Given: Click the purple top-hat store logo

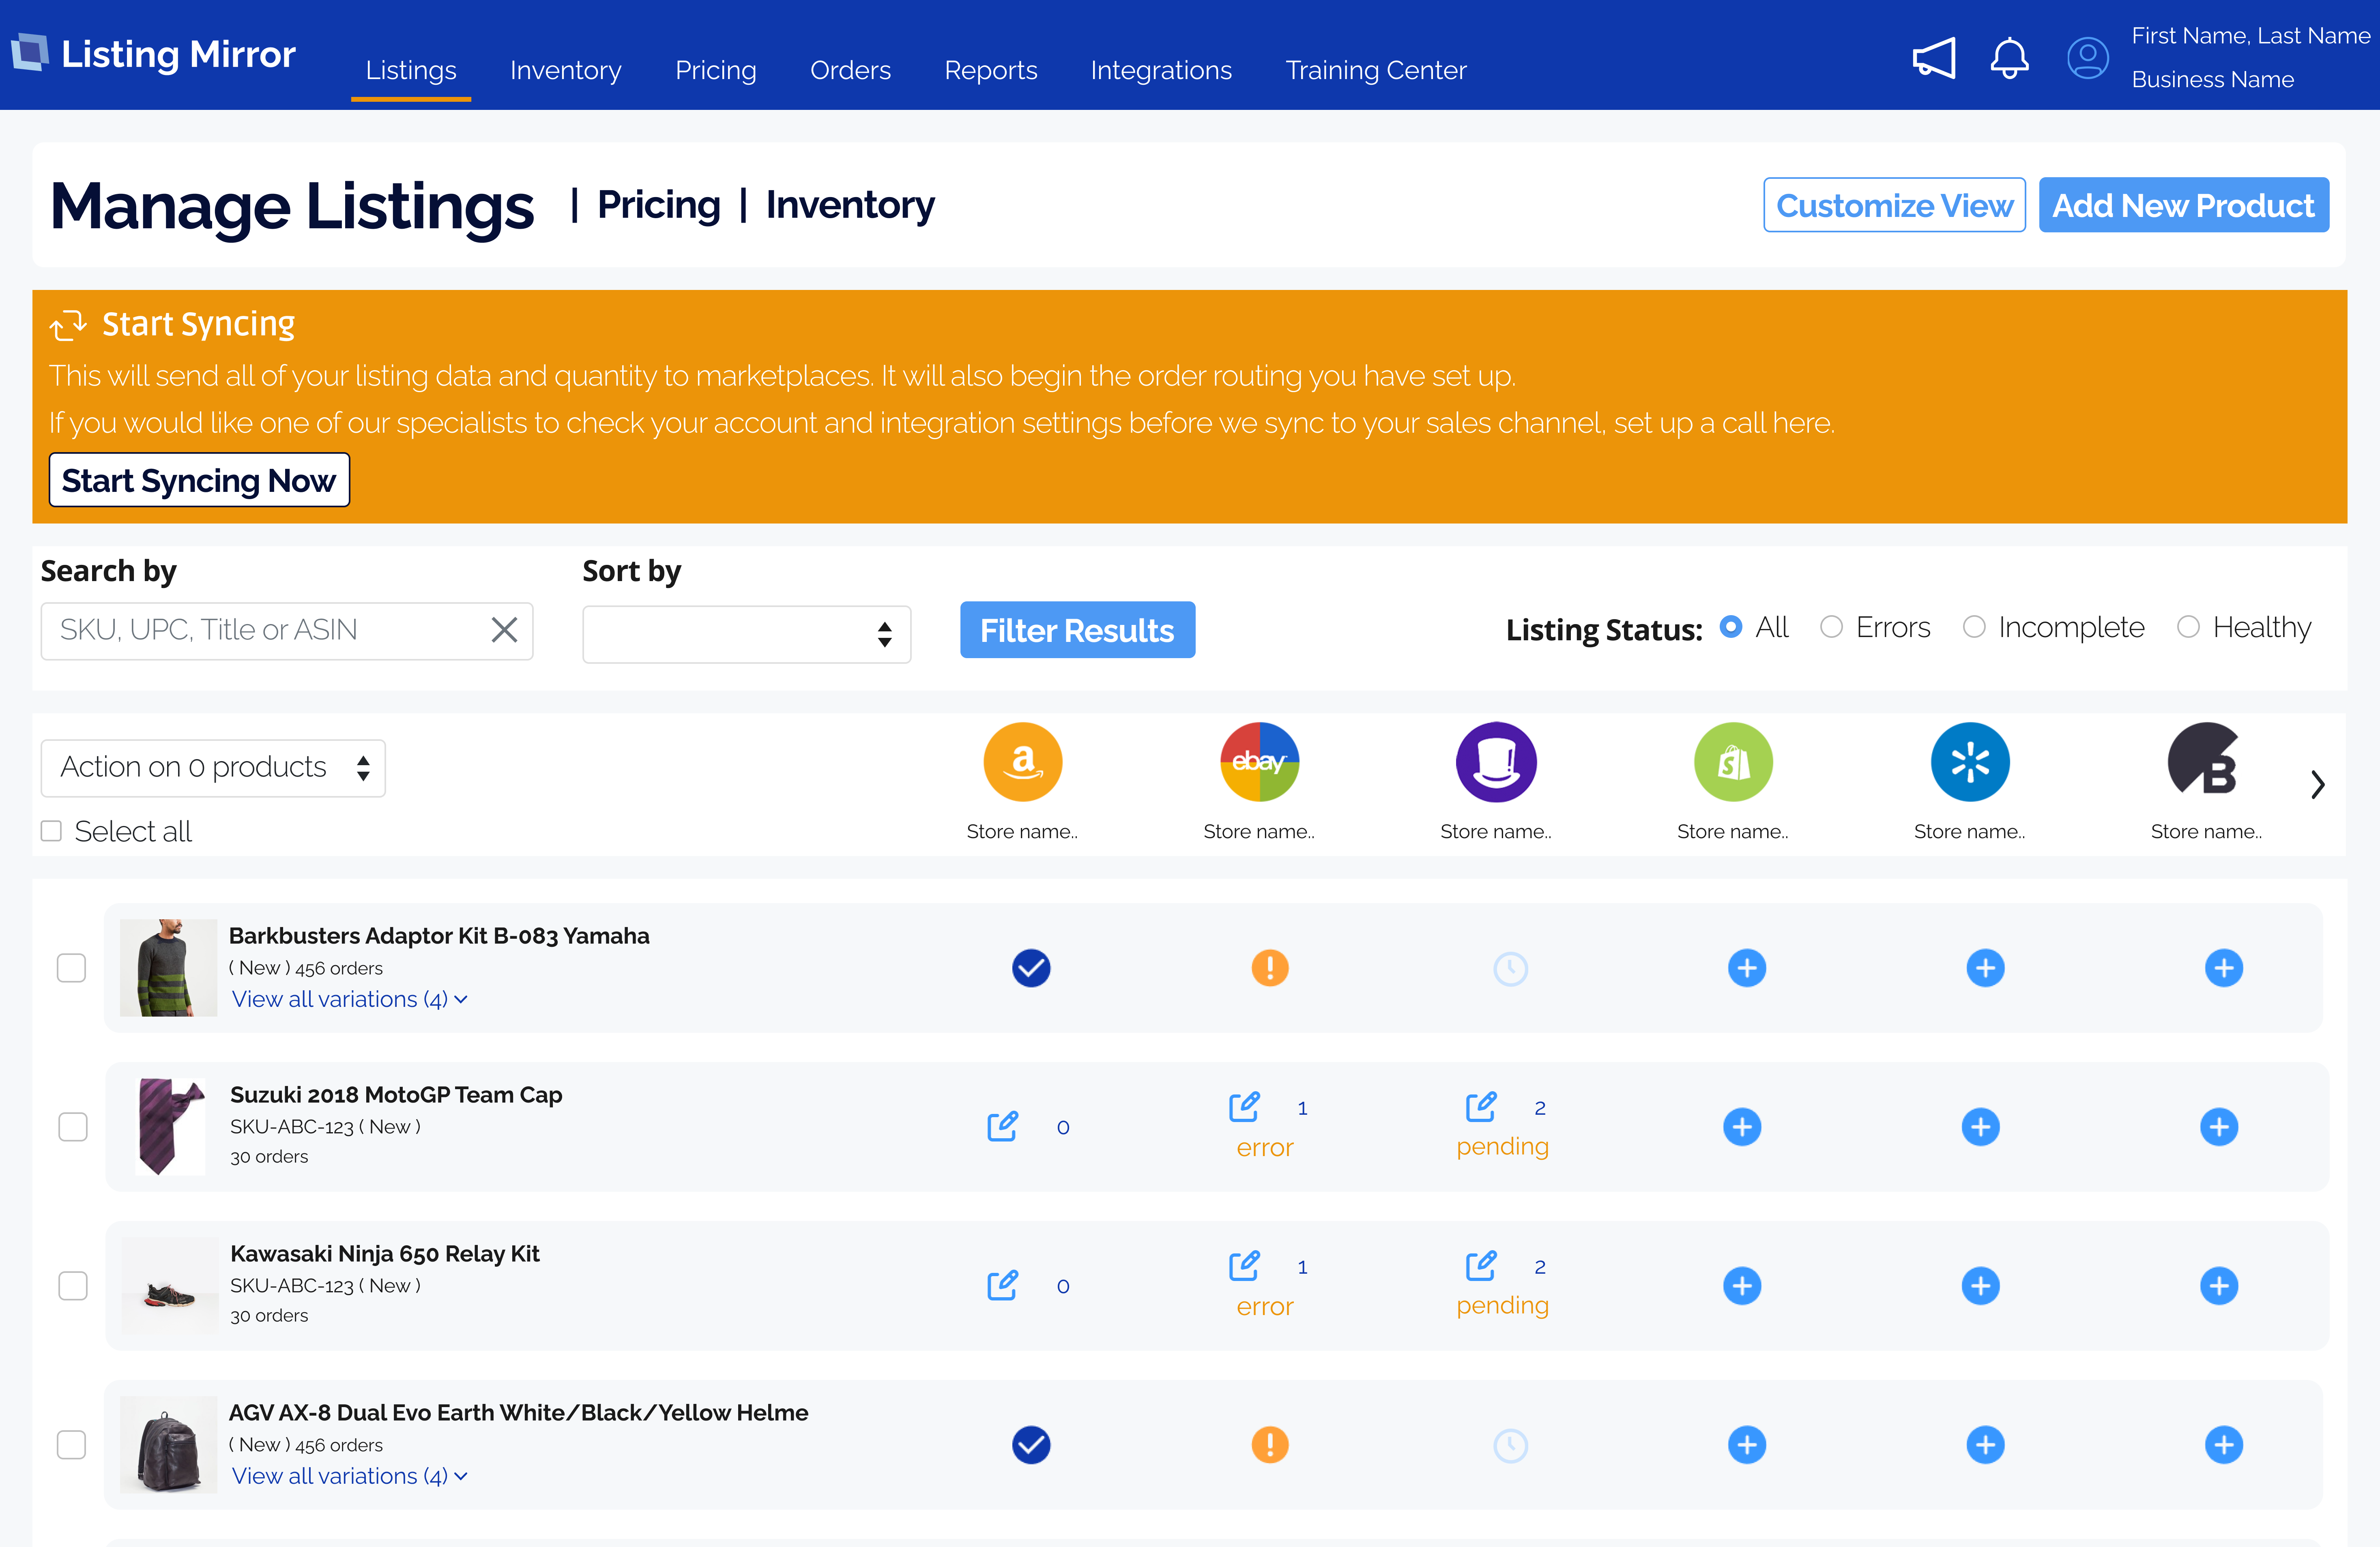Looking at the screenshot, I should click(1496, 762).
